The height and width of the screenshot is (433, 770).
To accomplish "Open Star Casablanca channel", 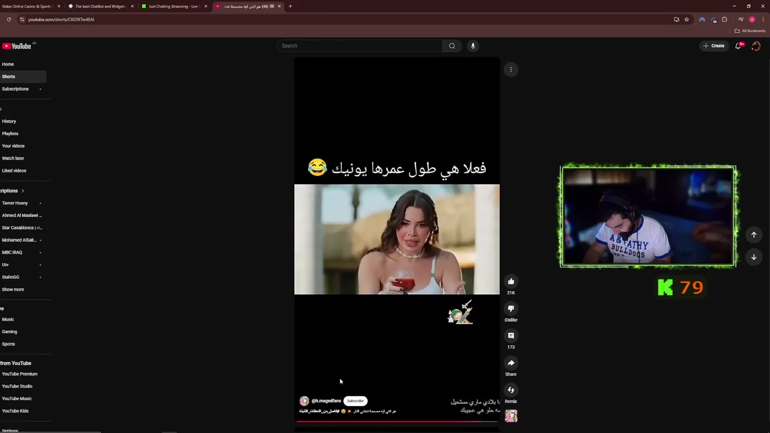I will point(23,228).
